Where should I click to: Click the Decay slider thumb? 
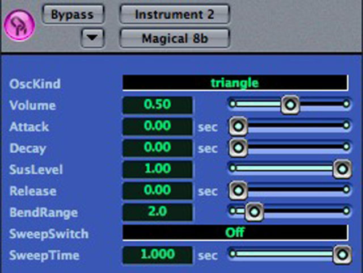[238, 148]
